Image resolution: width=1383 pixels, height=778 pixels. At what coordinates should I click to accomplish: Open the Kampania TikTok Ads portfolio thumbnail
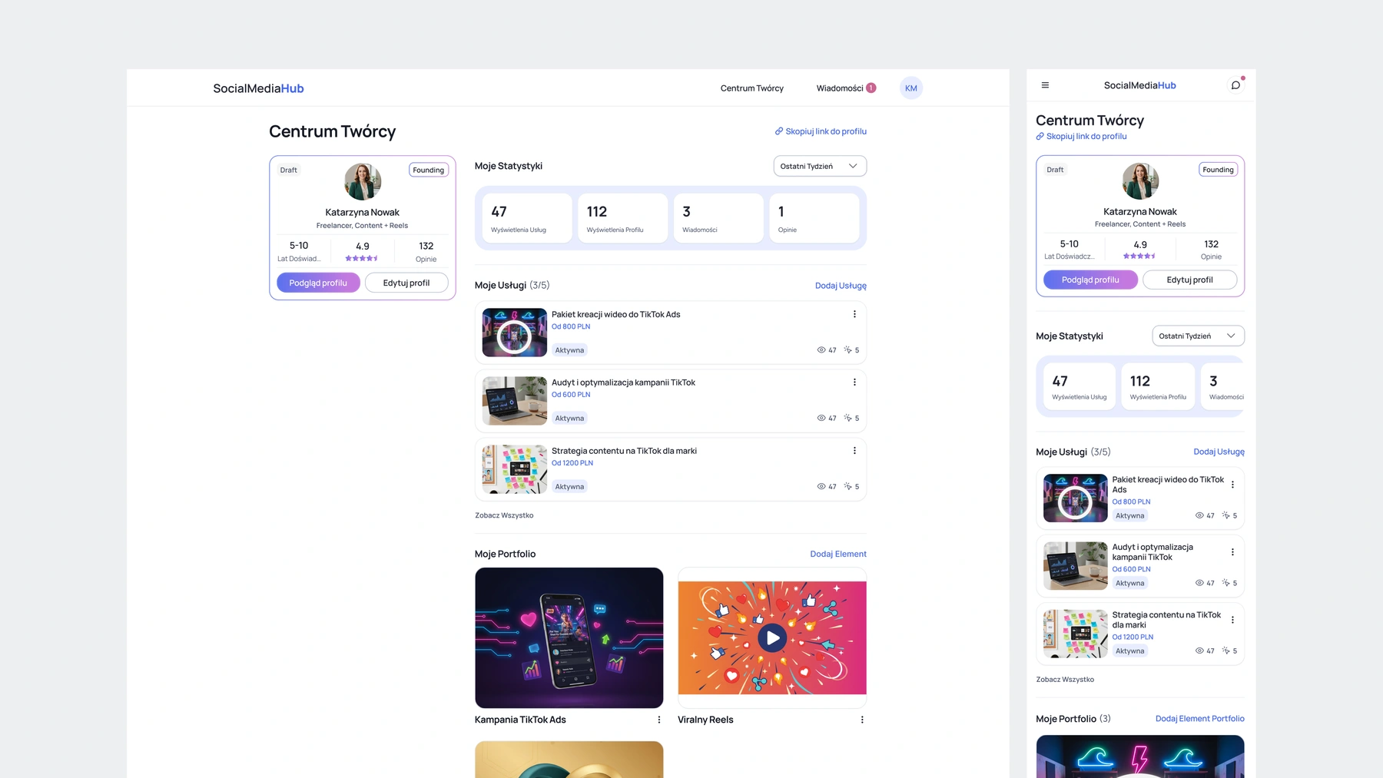(569, 637)
